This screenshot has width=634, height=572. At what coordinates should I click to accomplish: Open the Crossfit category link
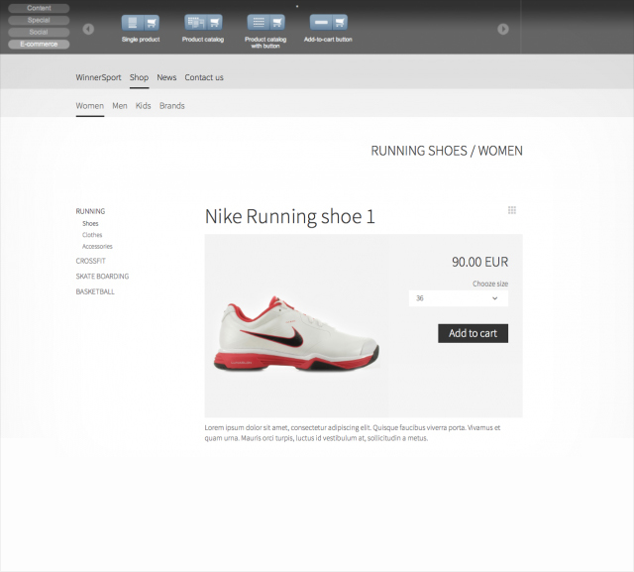[x=90, y=261]
